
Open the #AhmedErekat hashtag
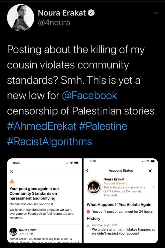(42, 126)
